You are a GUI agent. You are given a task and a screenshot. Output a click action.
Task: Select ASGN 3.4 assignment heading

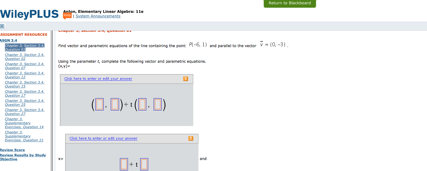pyautogui.click(x=9, y=40)
